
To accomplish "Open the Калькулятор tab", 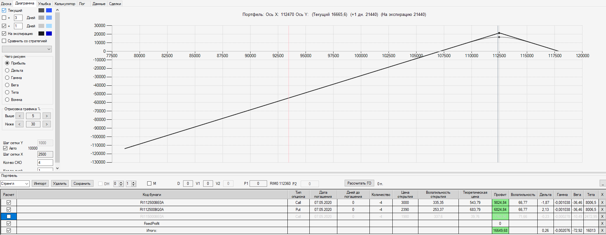I will (x=65, y=4).
